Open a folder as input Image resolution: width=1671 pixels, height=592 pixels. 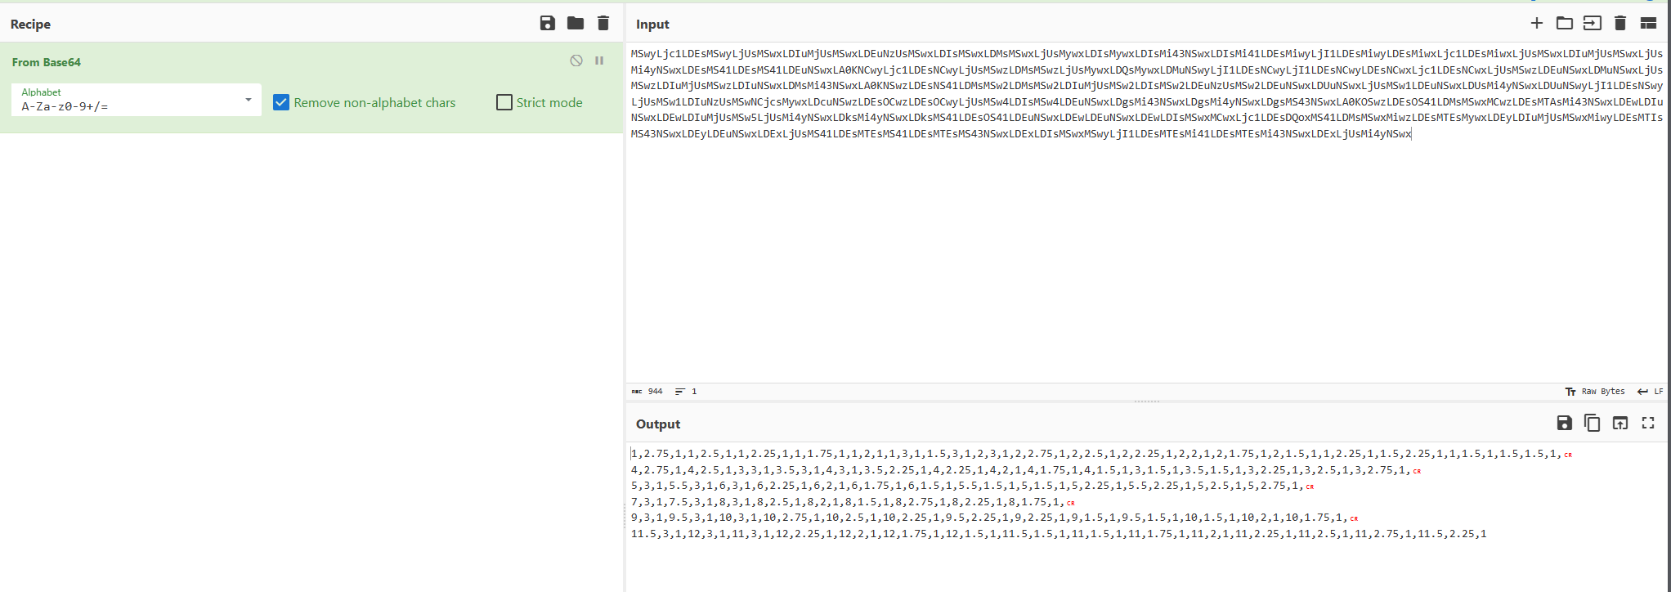[1565, 24]
